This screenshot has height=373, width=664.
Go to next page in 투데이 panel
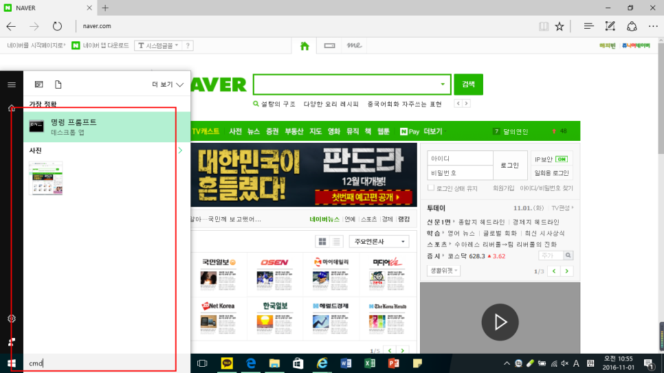point(566,271)
